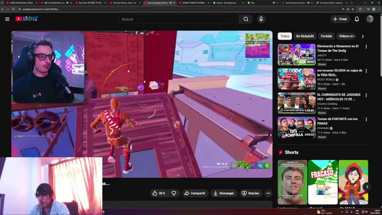Open options menu for El Chiringuito video
The image size is (382, 215).
click(x=366, y=95)
